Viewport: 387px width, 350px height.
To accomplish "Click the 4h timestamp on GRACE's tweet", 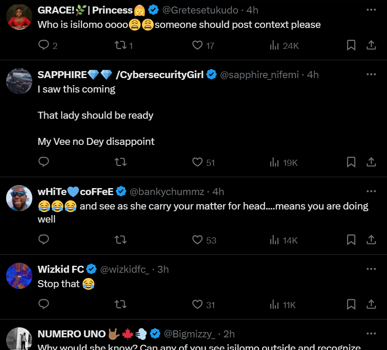I will [x=252, y=10].
